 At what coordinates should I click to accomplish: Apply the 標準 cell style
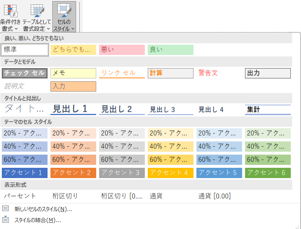(25, 50)
